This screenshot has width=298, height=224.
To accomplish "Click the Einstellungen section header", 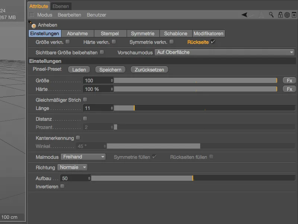I will tap(162, 61).
